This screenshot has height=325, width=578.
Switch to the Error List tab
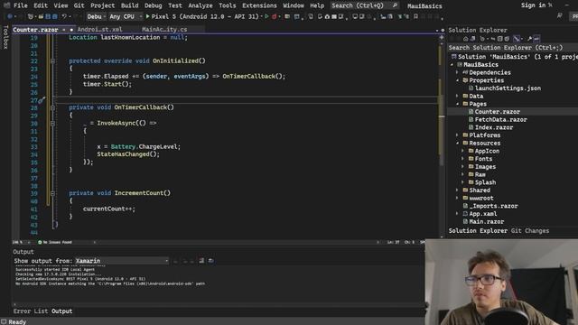[x=31, y=311]
